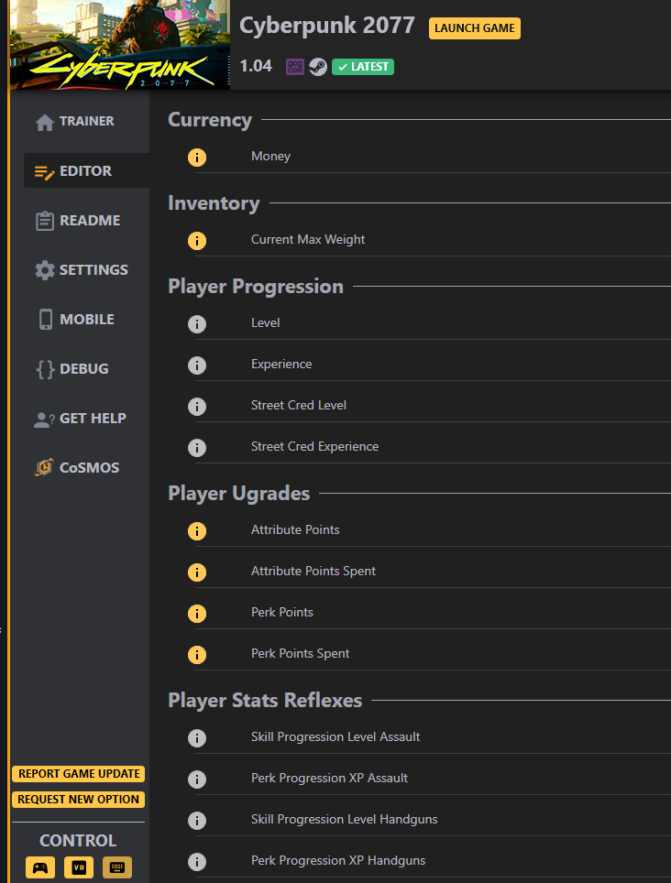The height and width of the screenshot is (883, 671).
Task: Click the Level label
Action: click(x=265, y=323)
